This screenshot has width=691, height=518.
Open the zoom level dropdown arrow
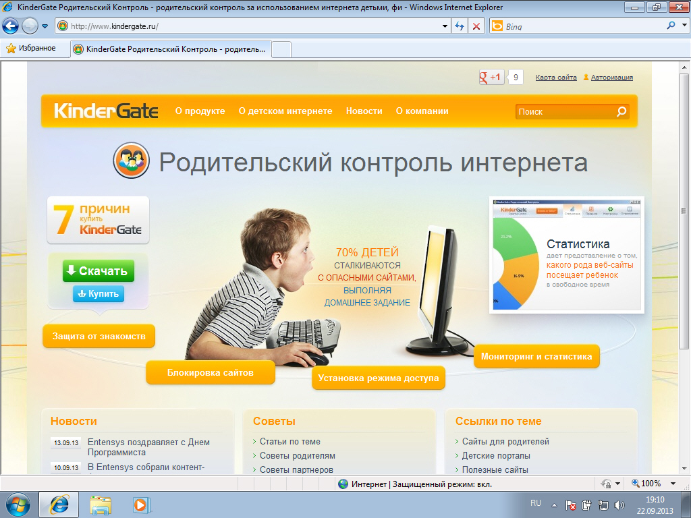coord(673,484)
